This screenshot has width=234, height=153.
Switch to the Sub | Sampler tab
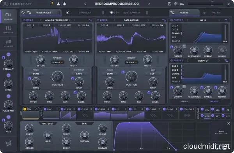coord(132,13)
